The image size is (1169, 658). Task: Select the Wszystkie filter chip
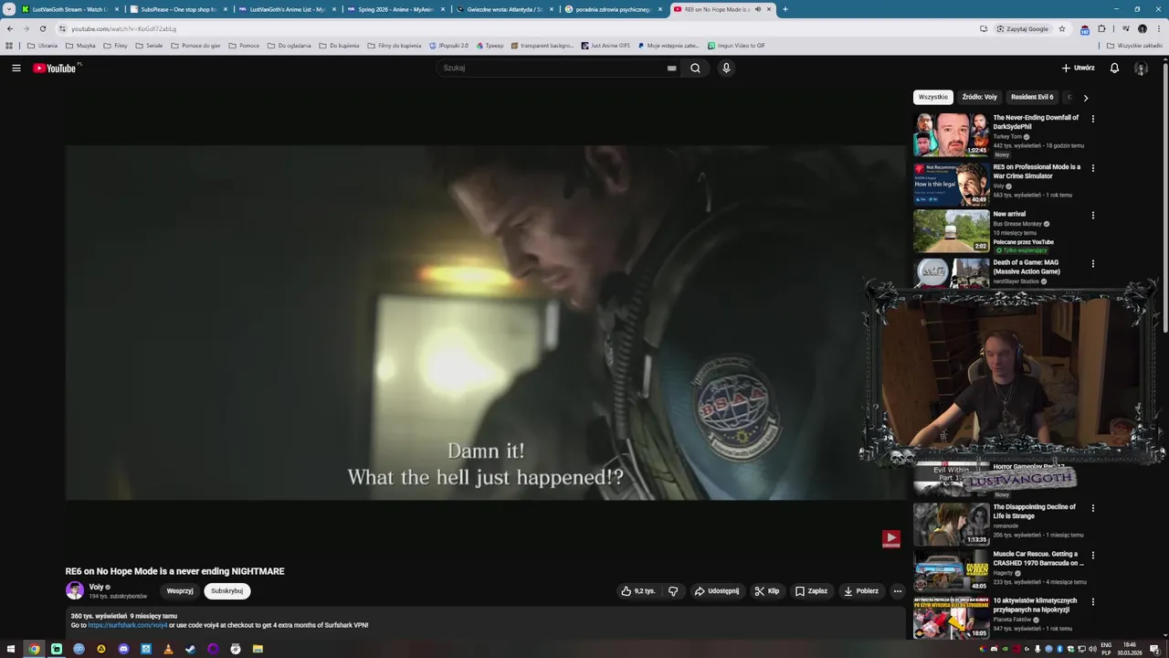[932, 97]
